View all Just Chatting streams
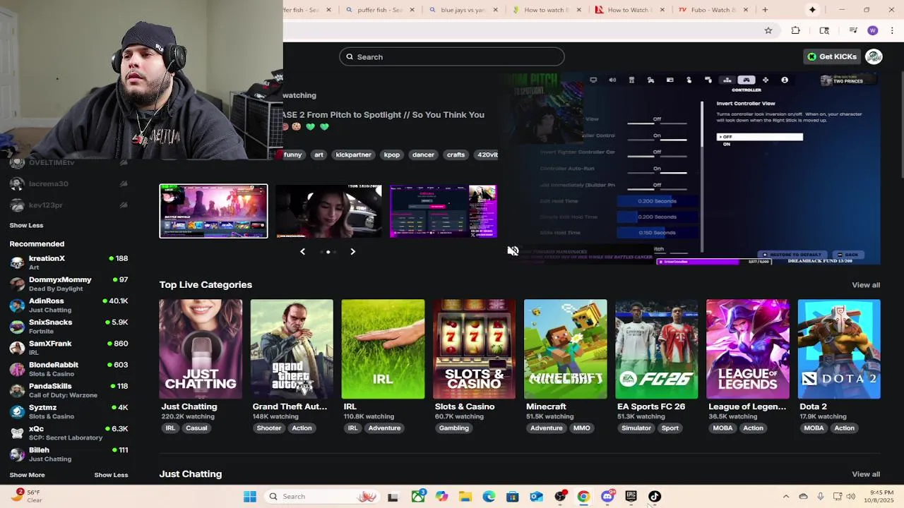This screenshot has width=904, height=508. click(866, 474)
